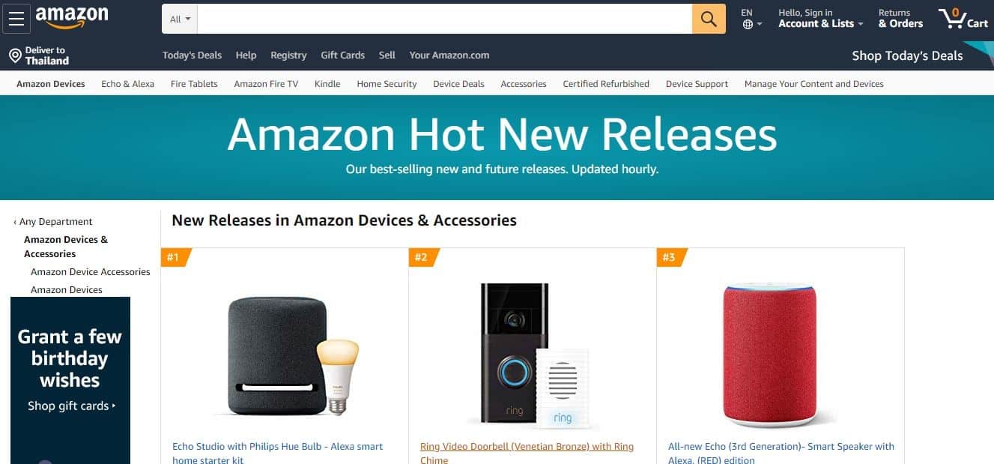Open the shopping cart icon

click(x=963, y=19)
